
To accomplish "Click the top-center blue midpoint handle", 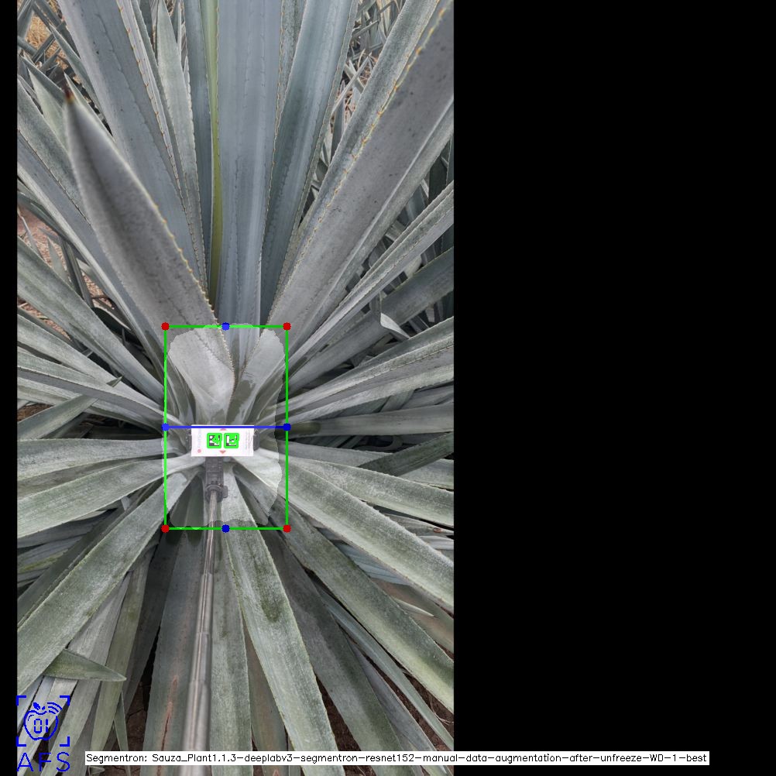I will pyautogui.click(x=225, y=327).
